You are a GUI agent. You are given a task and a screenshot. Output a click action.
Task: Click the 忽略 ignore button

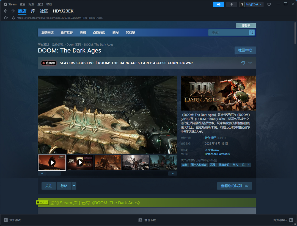point(64,186)
